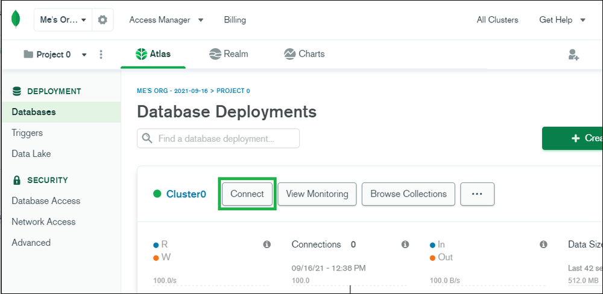603x294 pixels.
Task: Switch to the Realm tab
Action: 229,54
